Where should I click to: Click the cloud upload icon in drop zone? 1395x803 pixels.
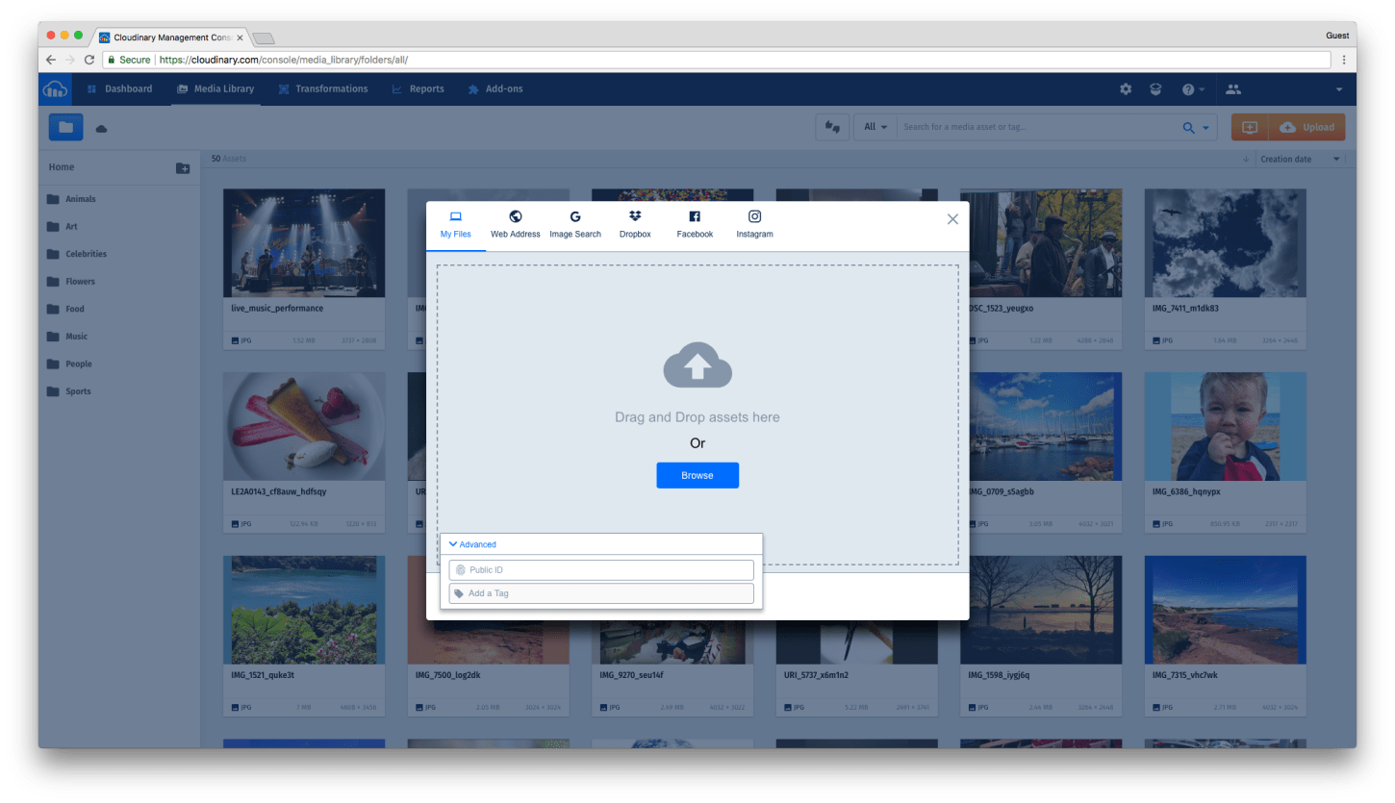pyautogui.click(x=697, y=364)
